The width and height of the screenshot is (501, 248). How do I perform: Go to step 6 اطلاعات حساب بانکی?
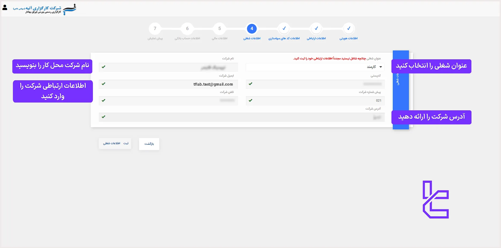(x=187, y=28)
